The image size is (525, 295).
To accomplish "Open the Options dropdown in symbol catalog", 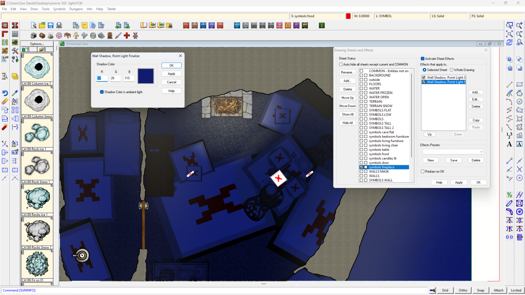I will tap(37, 44).
